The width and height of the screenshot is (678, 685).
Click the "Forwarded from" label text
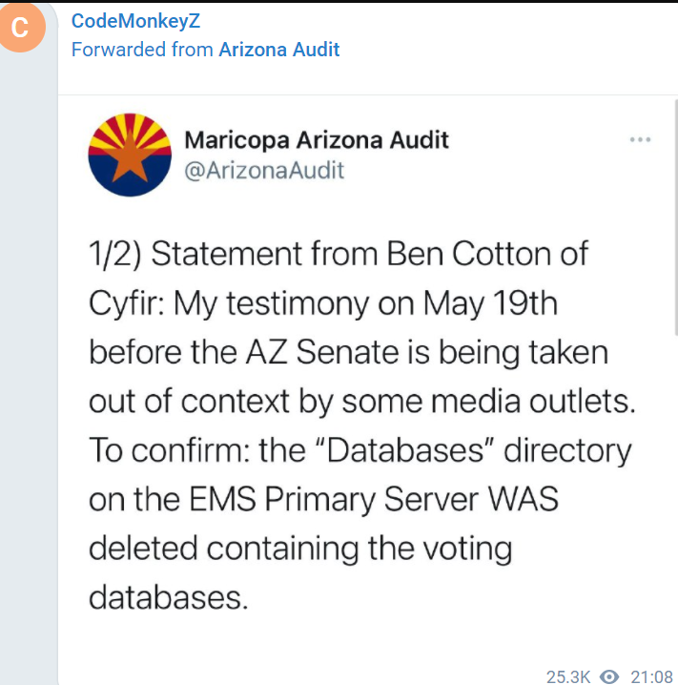pyautogui.click(x=142, y=50)
